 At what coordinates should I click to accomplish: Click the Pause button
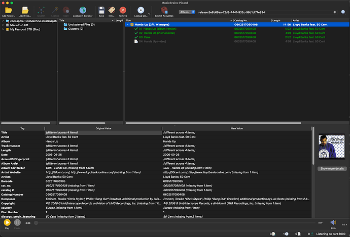[x=17, y=222]
